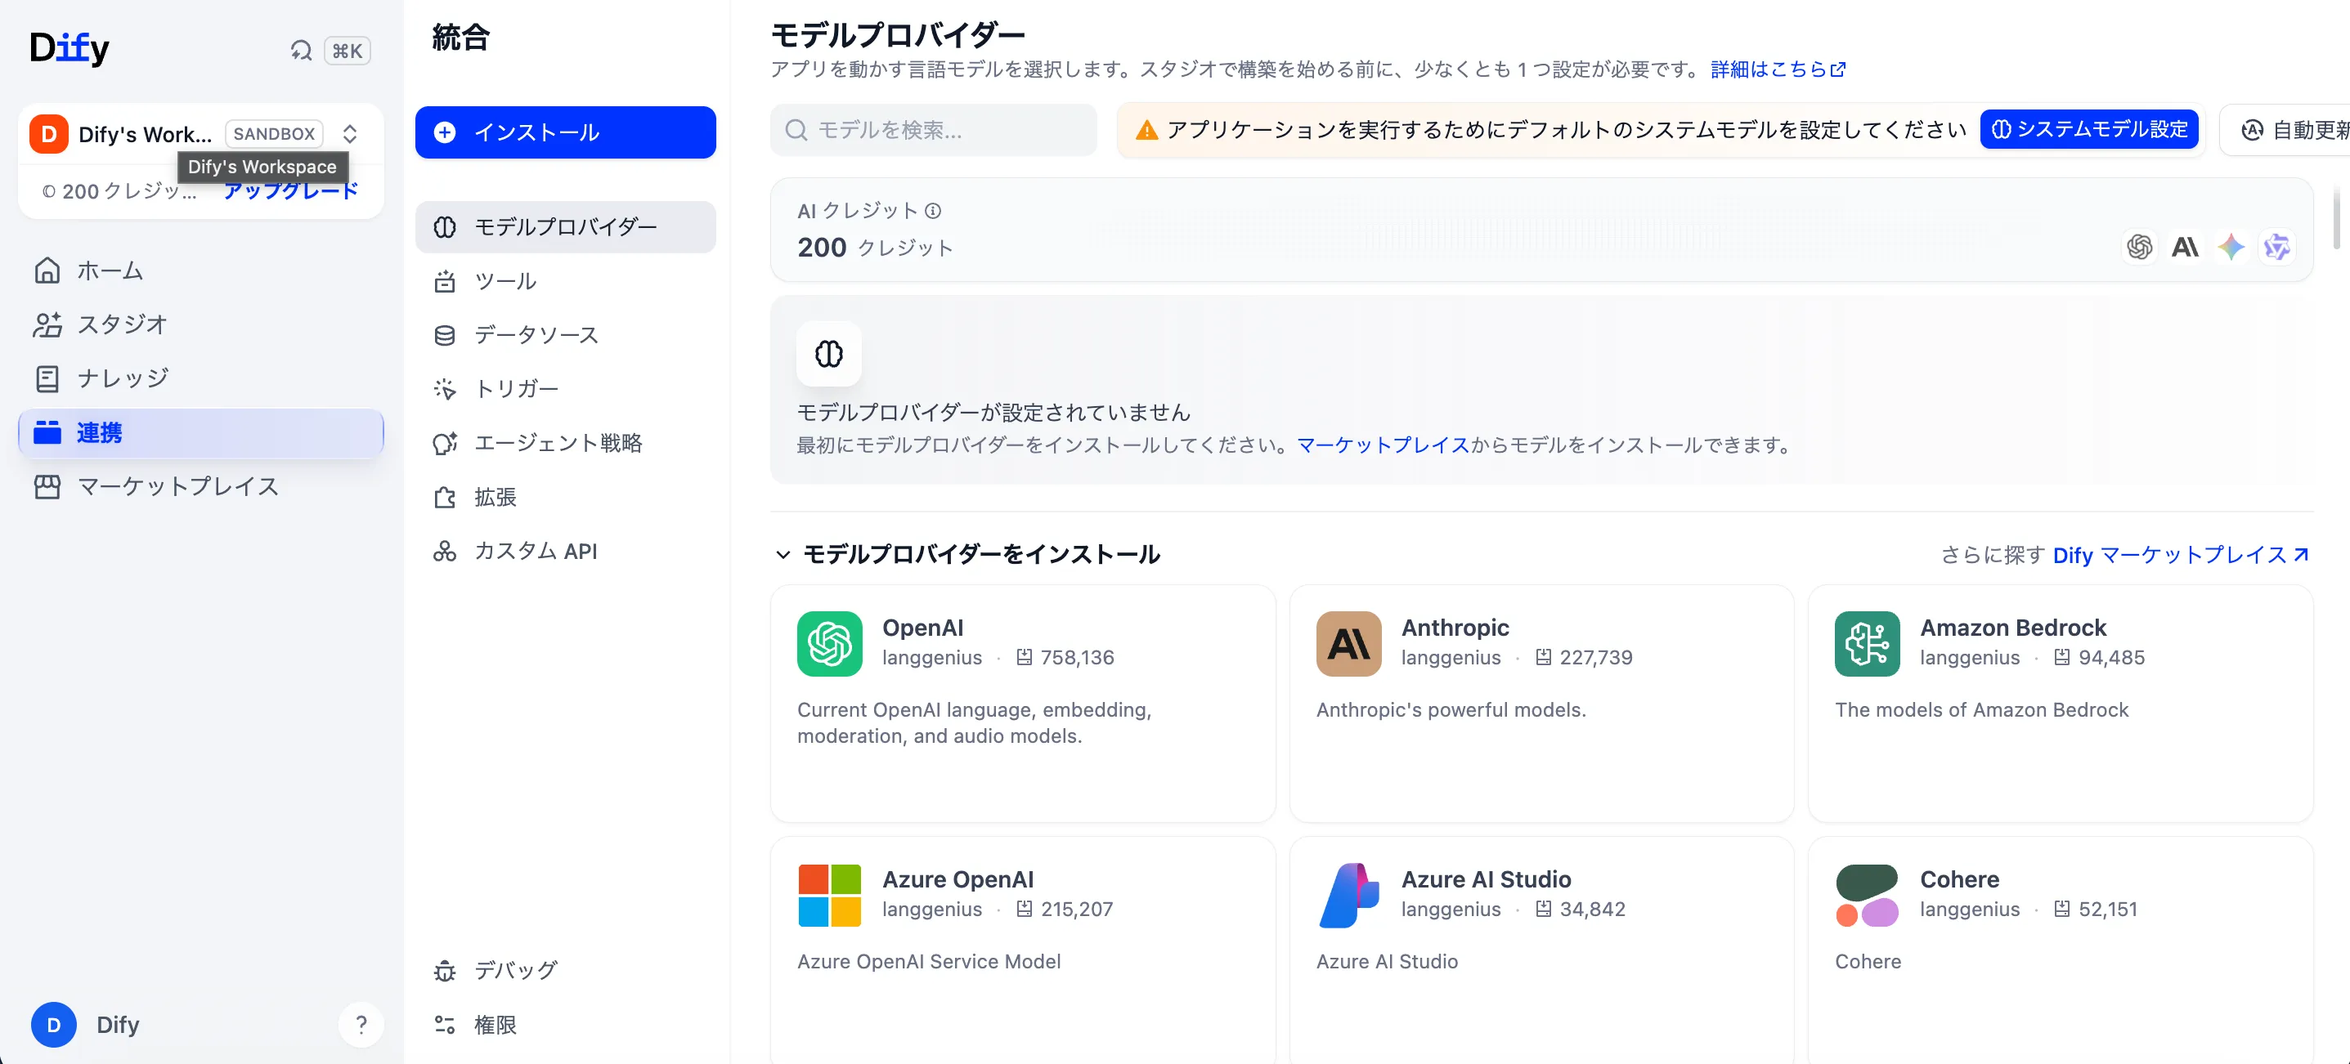
Task: Open マーケットプレイス in the sidebar
Action: click(200, 486)
